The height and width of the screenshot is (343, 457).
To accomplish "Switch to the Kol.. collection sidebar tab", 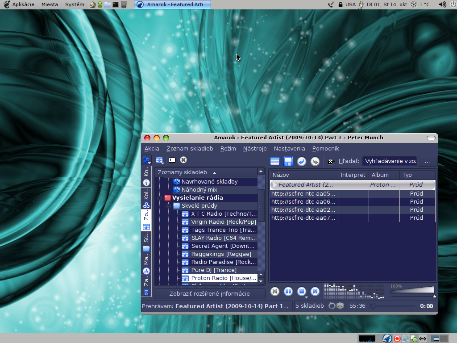I will pos(146,199).
